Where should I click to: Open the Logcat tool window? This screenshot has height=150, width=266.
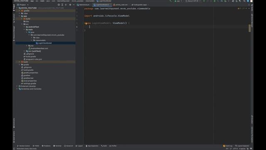79,146
